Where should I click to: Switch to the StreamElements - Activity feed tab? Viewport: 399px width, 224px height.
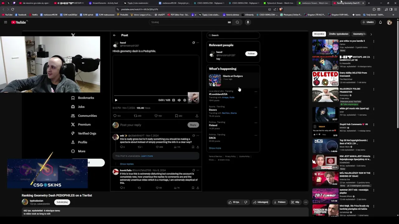[x=103, y=3]
